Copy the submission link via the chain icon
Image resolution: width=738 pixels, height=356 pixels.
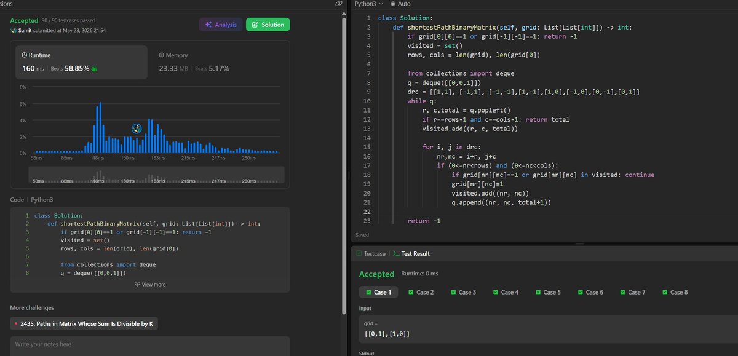click(338, 4)
